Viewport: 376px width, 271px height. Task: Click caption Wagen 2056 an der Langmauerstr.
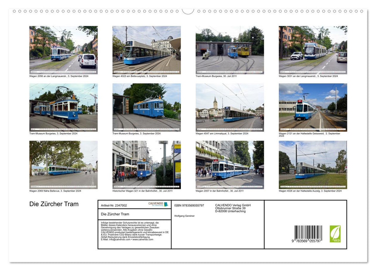click(59, 76)
